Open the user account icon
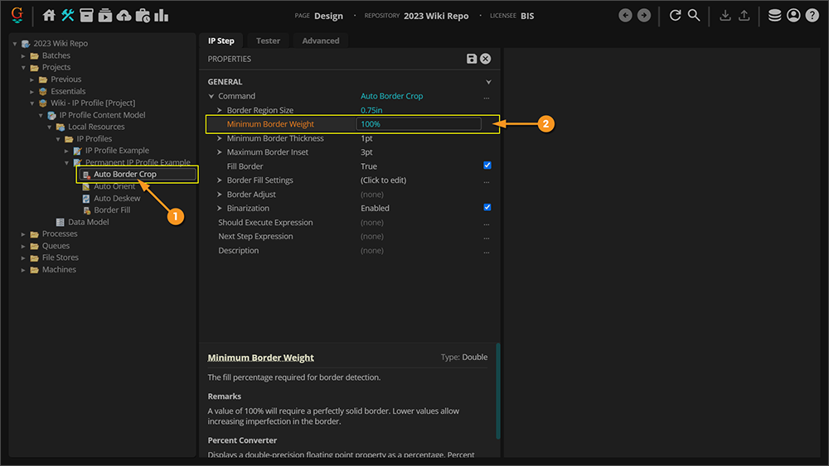Image resolution: width=829 pixels, height=466 pixels. 793,16
